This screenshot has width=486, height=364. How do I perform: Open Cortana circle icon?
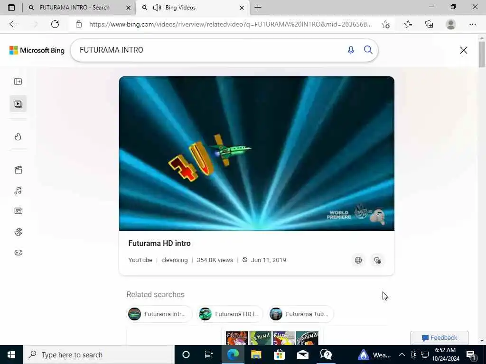coord(186,355)
